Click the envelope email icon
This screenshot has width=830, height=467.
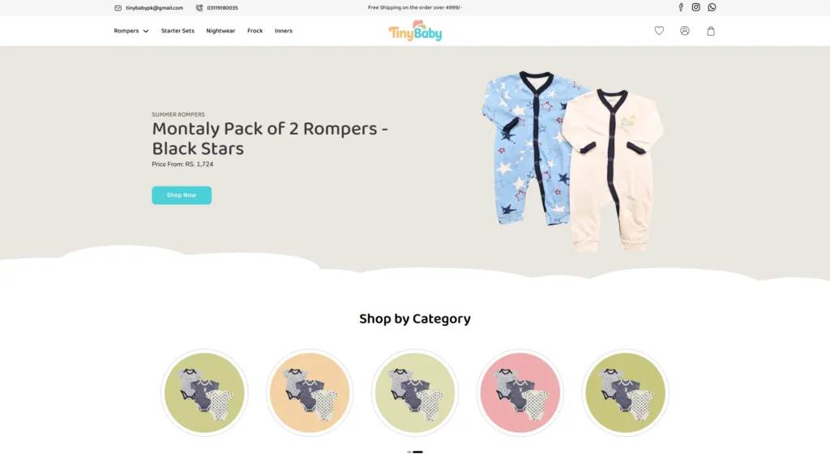click(x=118, y=8)
